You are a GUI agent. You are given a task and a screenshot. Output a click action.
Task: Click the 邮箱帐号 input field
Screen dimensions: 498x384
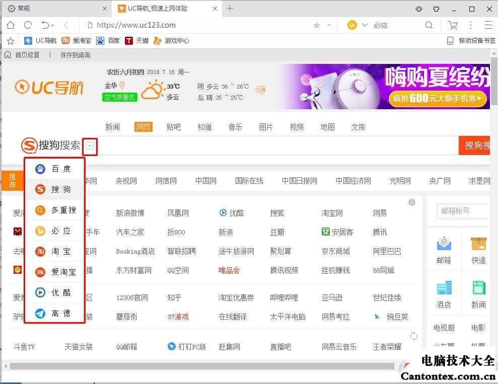coord(464,211)
